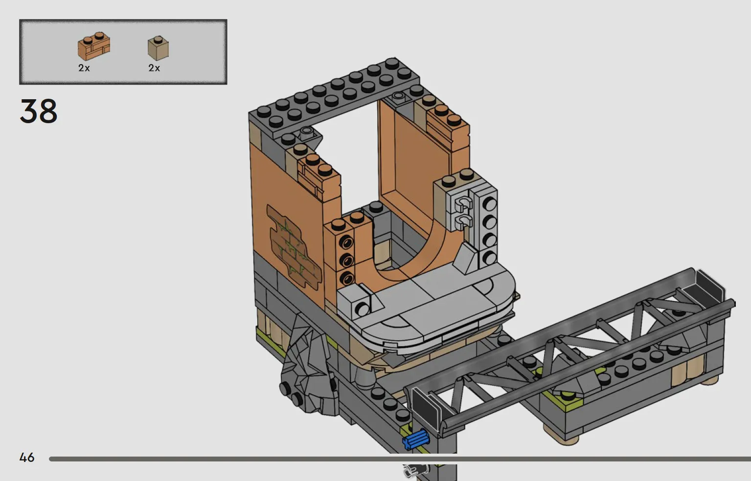
Task: Click the "2x" label under the orange brick
Action: point(84,68)
